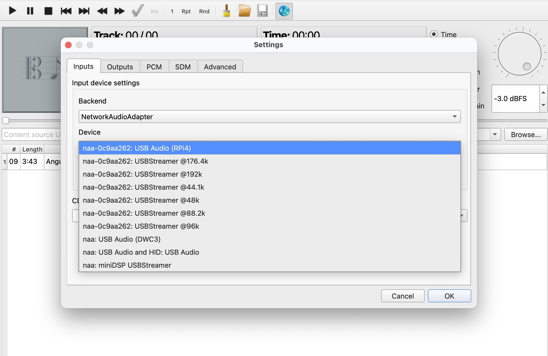Select naa: USB Audio (DWC3) device
Image resolution: width=548 pixels, height=356 pixels.
click(x=270, y=239)
